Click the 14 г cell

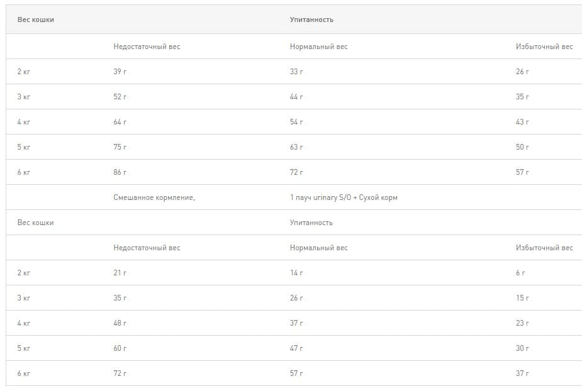click(x=296, y=273)
